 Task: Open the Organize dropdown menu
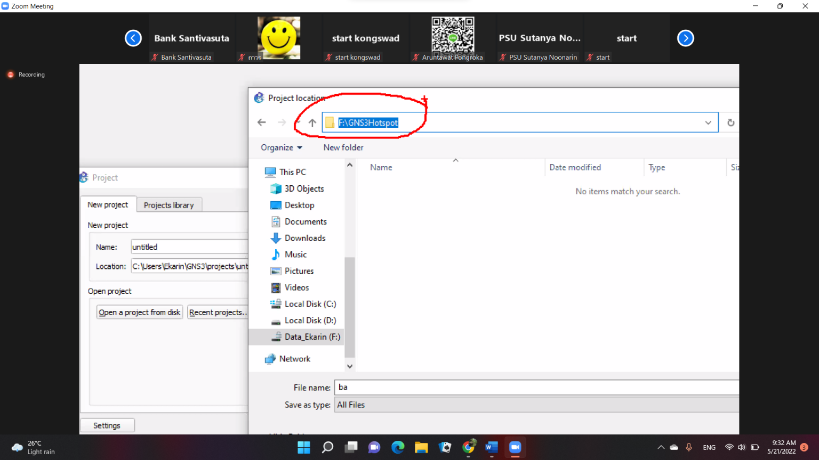[x=282, y=147]
